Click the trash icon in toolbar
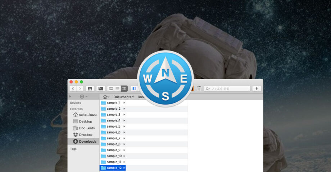 pyautogui.click(x=199, y=89)
